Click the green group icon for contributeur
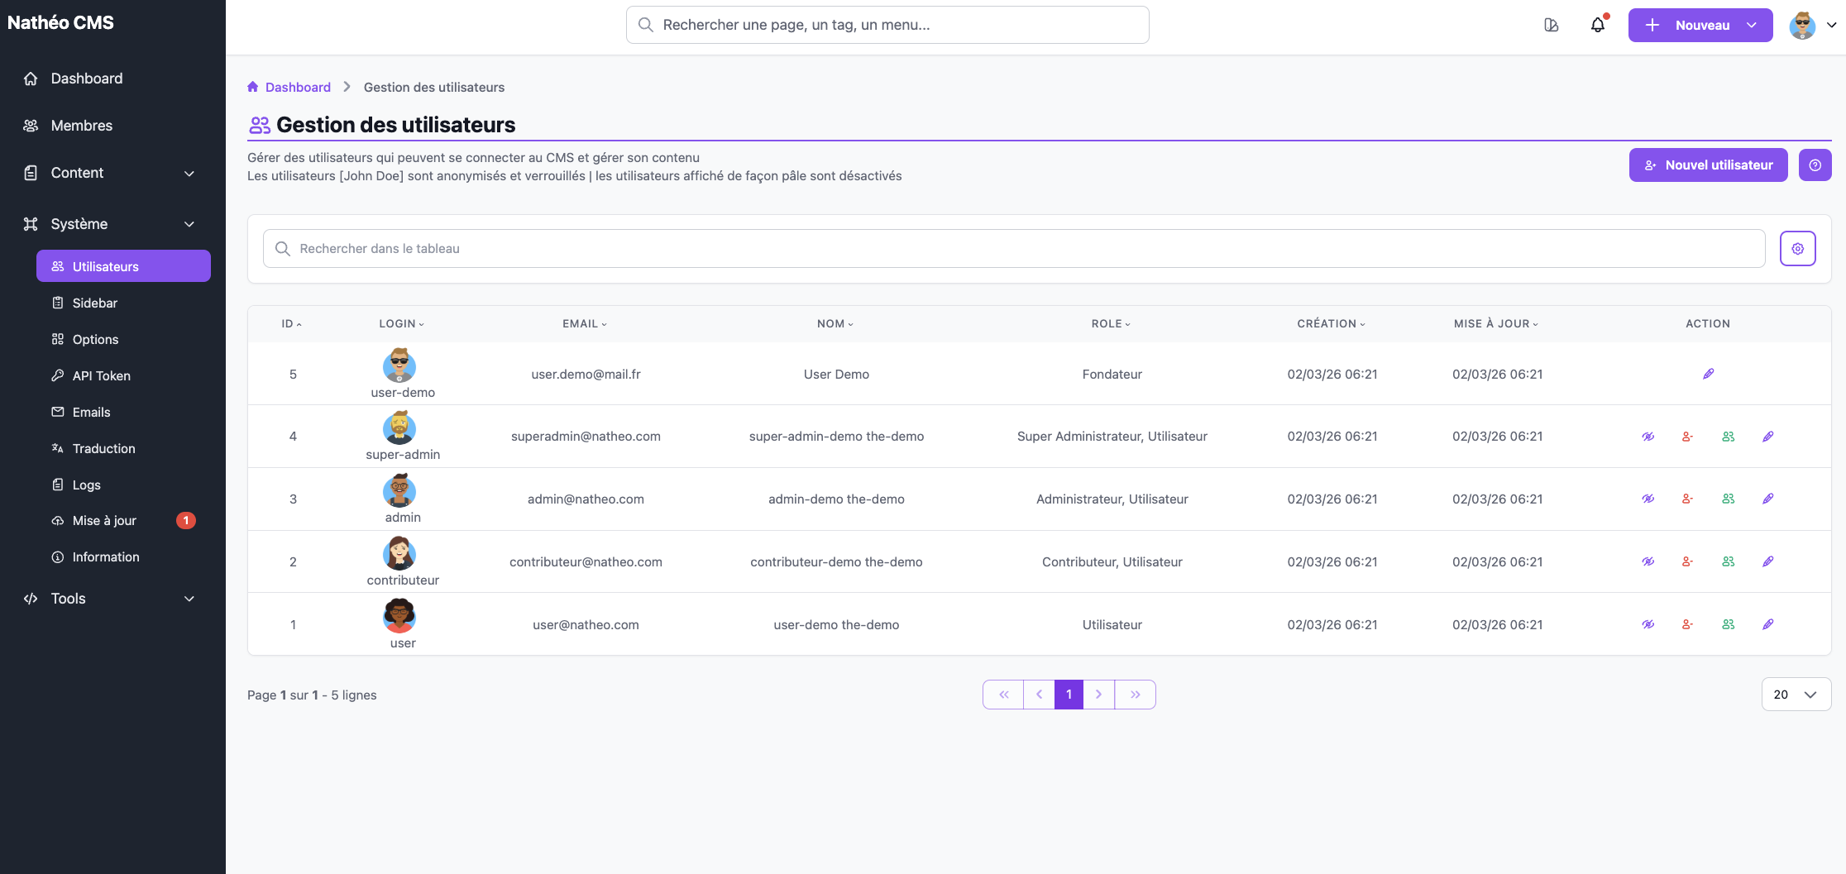This screenshot has width=1846, height=874. [x=1728, y=561]
